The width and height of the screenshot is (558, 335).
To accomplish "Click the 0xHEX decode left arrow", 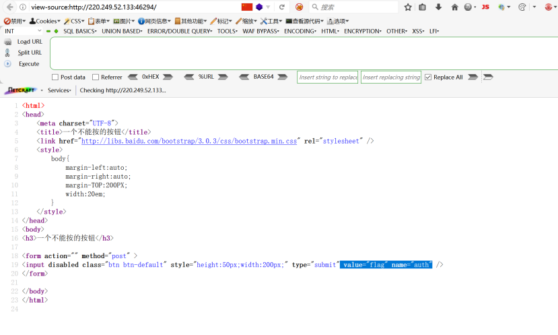I will click(133, 77).
